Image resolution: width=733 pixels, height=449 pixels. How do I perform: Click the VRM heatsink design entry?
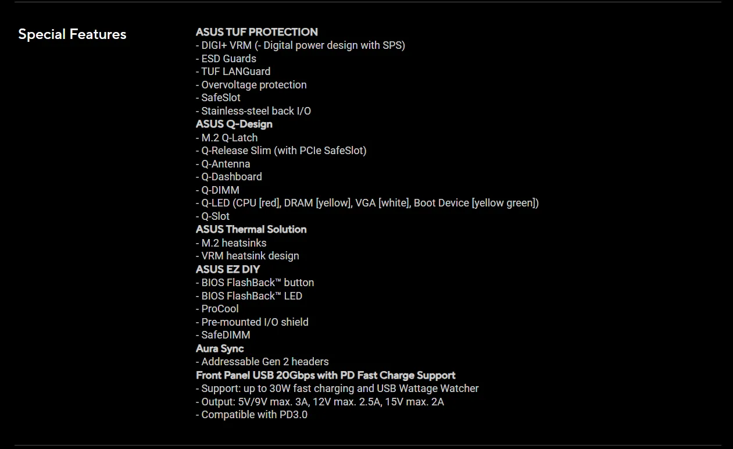coord(248,256)
